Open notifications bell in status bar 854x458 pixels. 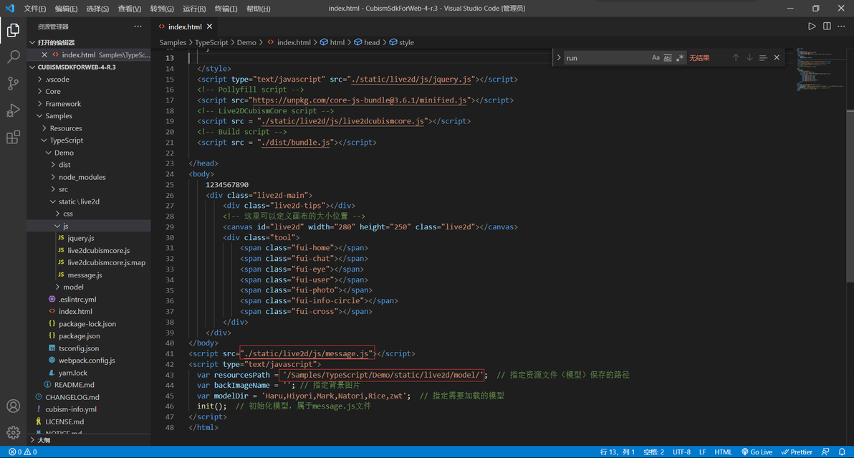click(x=842, y=452)
